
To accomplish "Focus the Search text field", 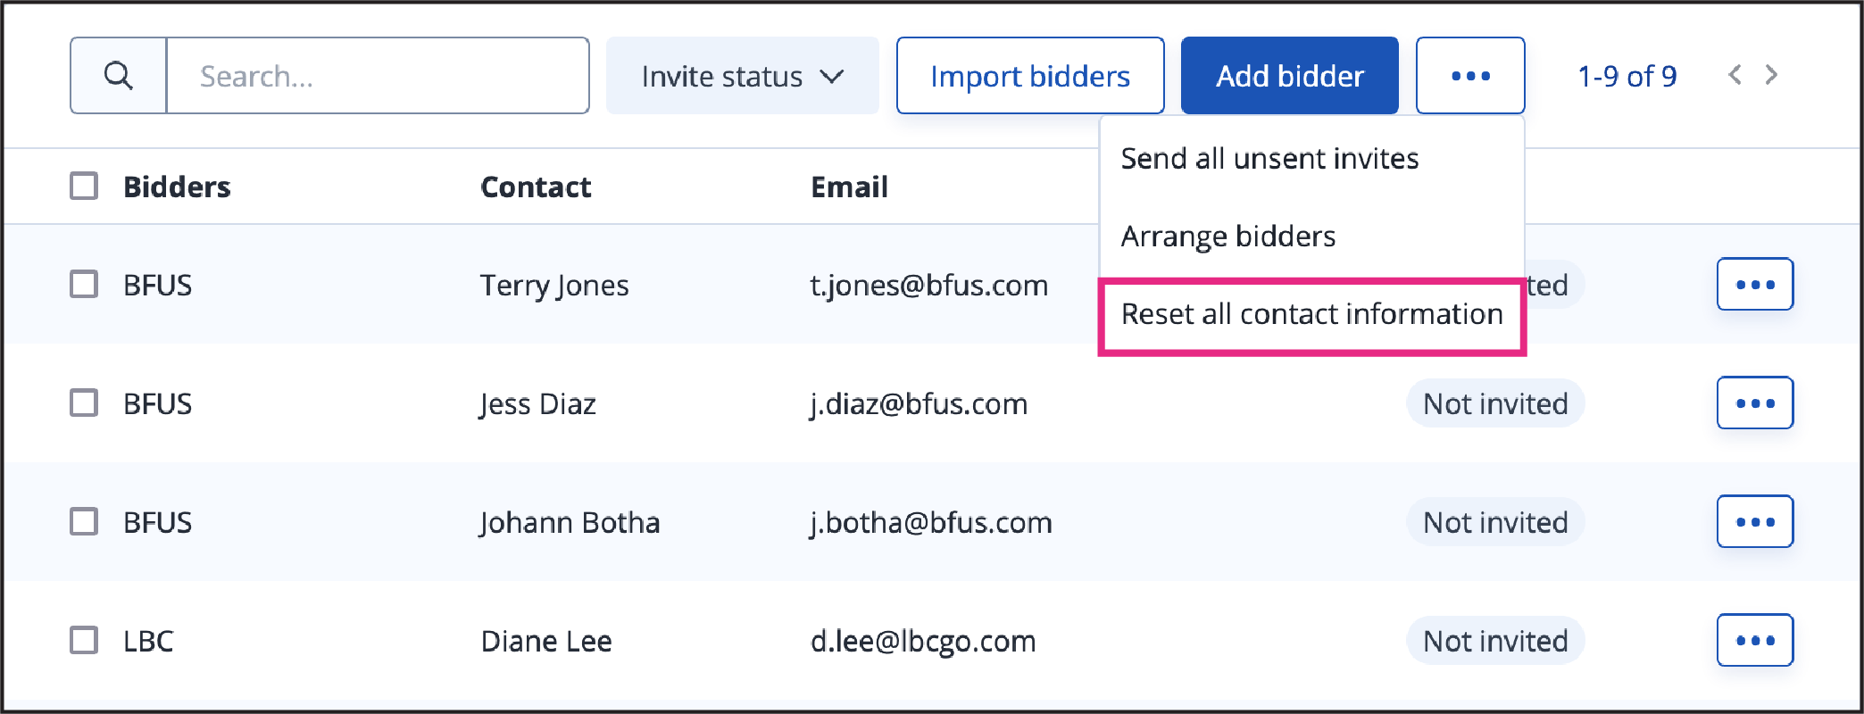I will (x=378, y=76).
